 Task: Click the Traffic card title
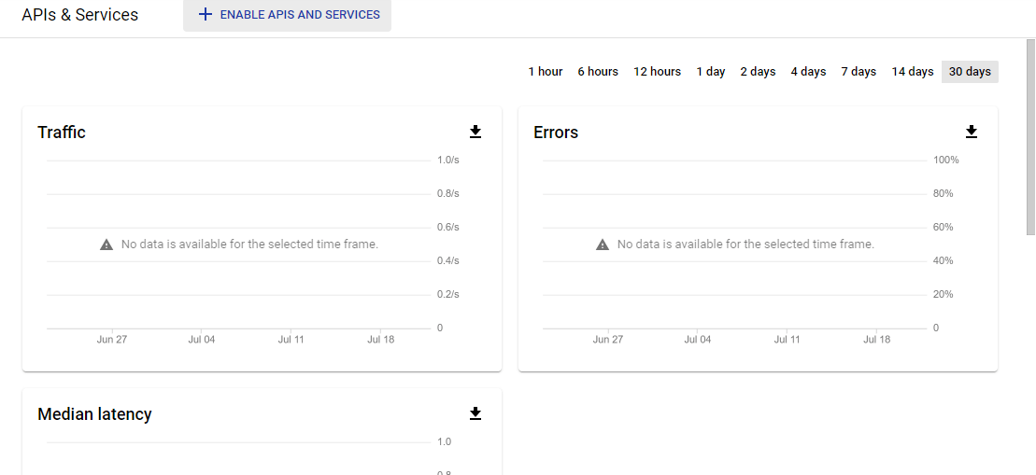click(x=62, y=133)
